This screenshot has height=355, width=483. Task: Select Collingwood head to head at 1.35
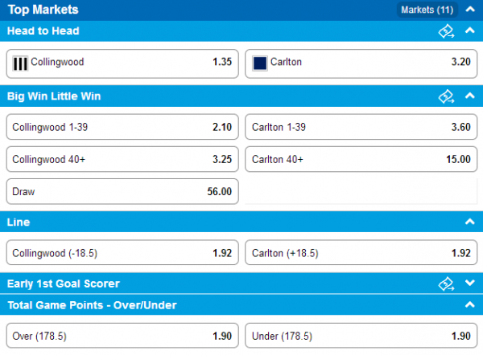(x=122, y=63)
